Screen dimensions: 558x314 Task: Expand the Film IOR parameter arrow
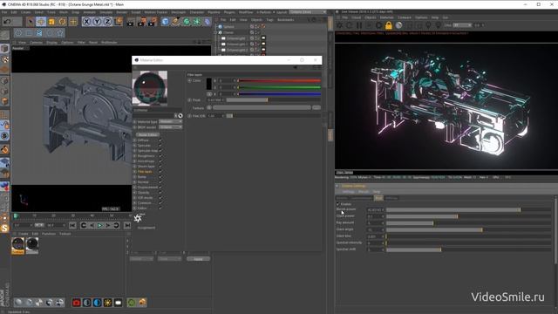[190, 116]
